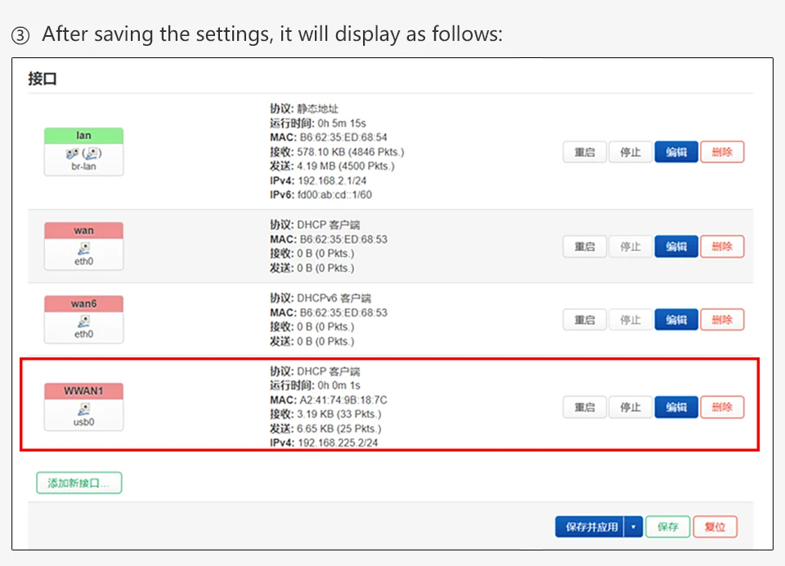Delete the wan6 interface using 删除
This screenshot has width=785, height=566.
tap(722, 320)
